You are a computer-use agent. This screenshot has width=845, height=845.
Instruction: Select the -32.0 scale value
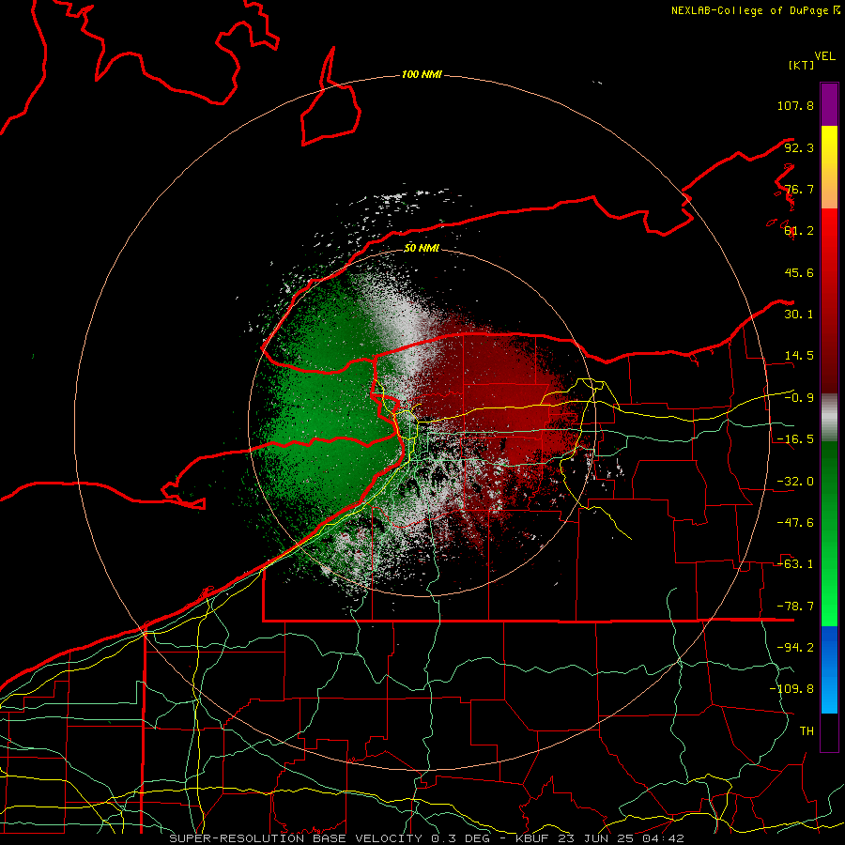click(795, 482)
